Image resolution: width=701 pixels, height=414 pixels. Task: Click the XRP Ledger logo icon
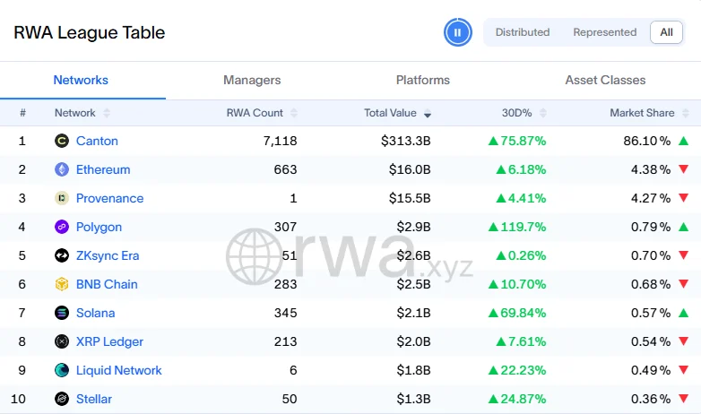pos(62,341)
